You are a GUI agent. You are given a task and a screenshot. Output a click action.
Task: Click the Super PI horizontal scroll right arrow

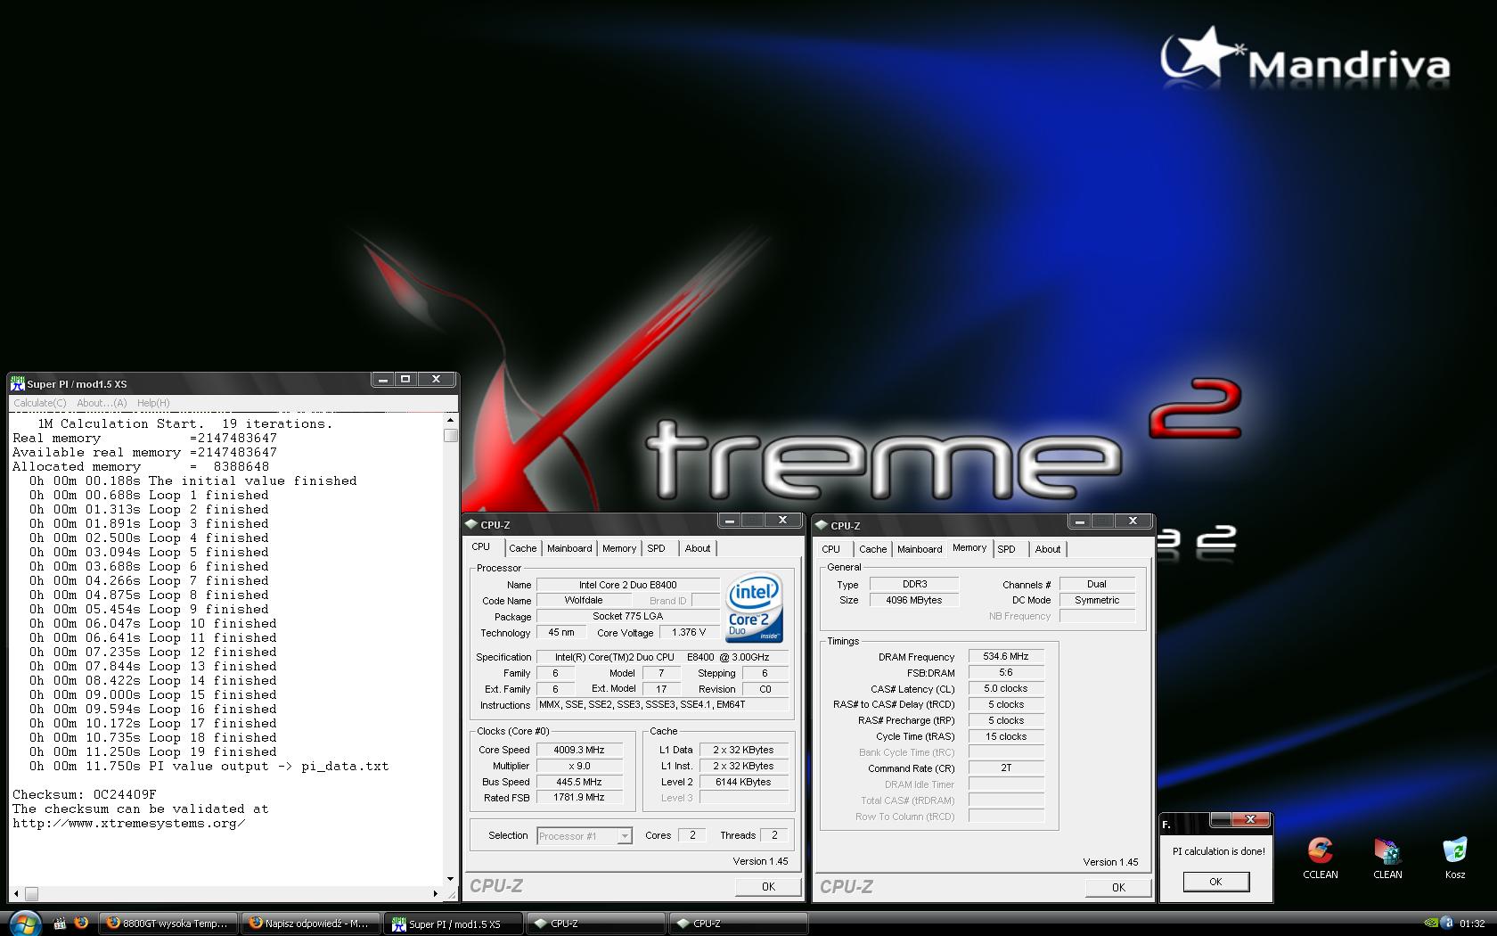point(436,893)
